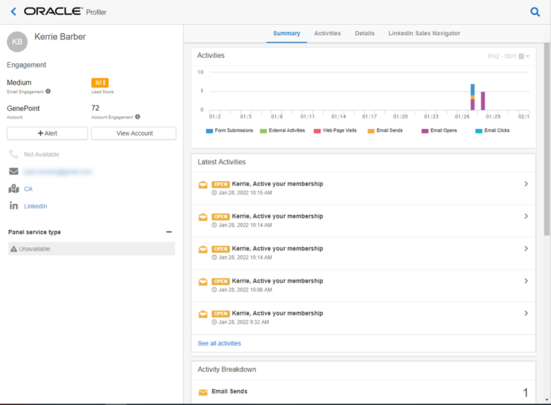Click the LinkedIn 'in' logo icon

tap(14, 206)
